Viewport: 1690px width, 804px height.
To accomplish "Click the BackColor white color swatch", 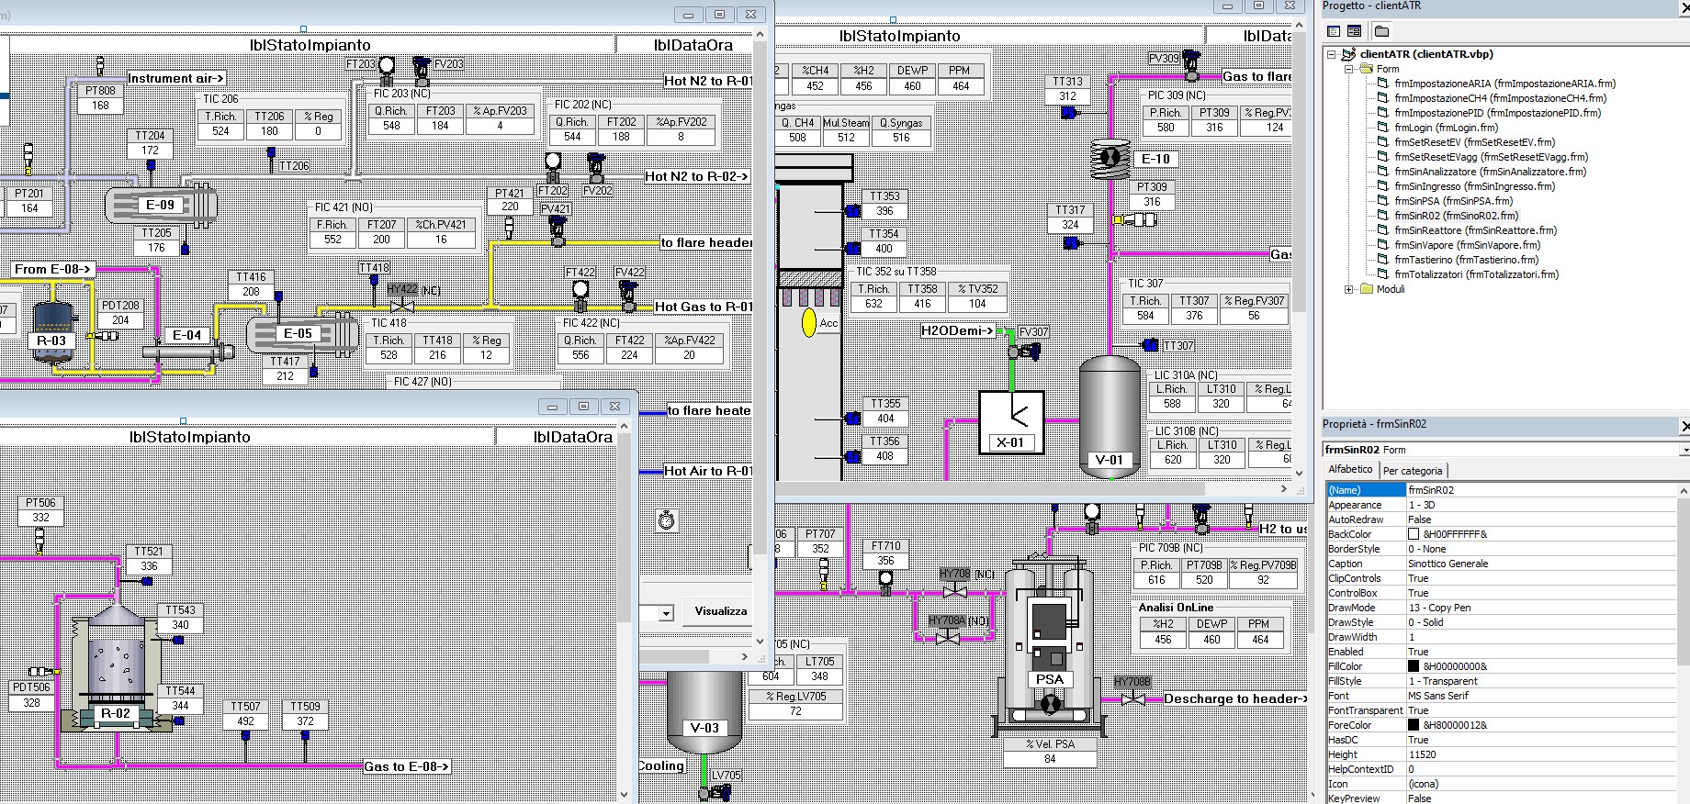I will 1414,534.
